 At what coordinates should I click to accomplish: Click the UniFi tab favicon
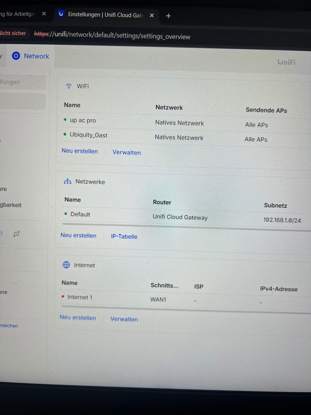(x=61, y=14)
